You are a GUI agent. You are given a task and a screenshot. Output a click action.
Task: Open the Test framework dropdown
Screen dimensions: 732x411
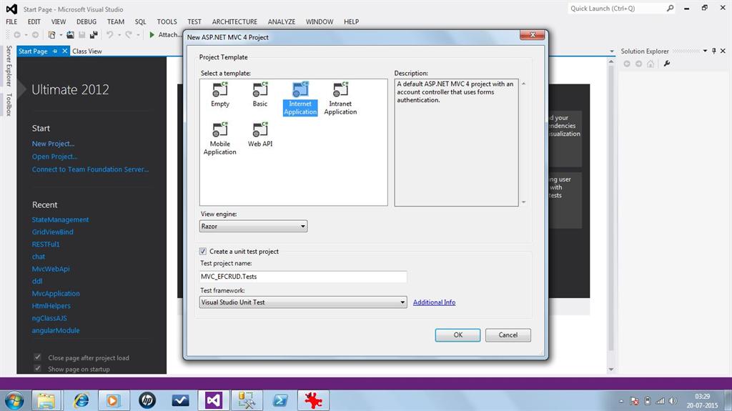303,302
